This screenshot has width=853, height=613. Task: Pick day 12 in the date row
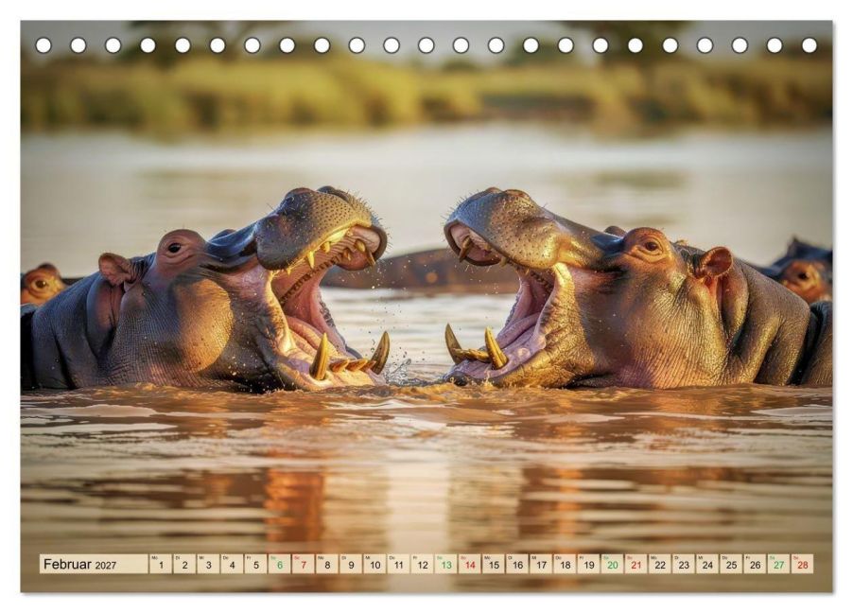pyautogui.click(x=422, y=564)
